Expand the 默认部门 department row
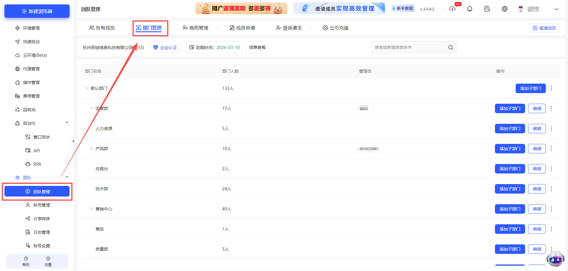Screen dimensions: 568x271 tap(87, 88)
